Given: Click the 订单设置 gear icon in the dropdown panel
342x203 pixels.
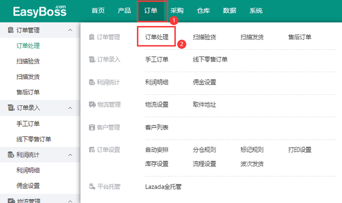Looking at the screenshot, I should (92, 150).
